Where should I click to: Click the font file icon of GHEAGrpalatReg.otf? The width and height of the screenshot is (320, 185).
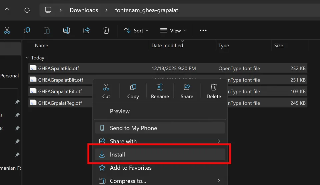(33, 103)
